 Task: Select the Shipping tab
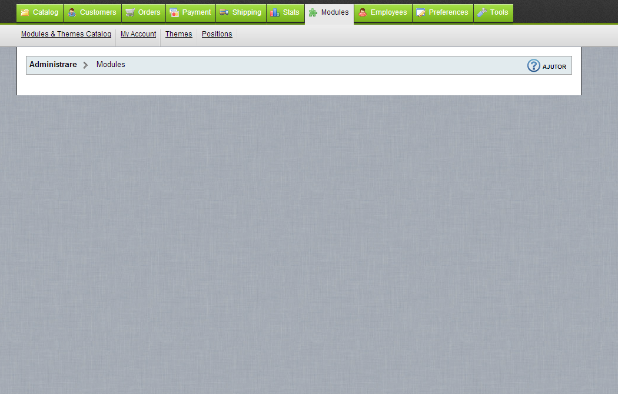[x=241, y=13]
